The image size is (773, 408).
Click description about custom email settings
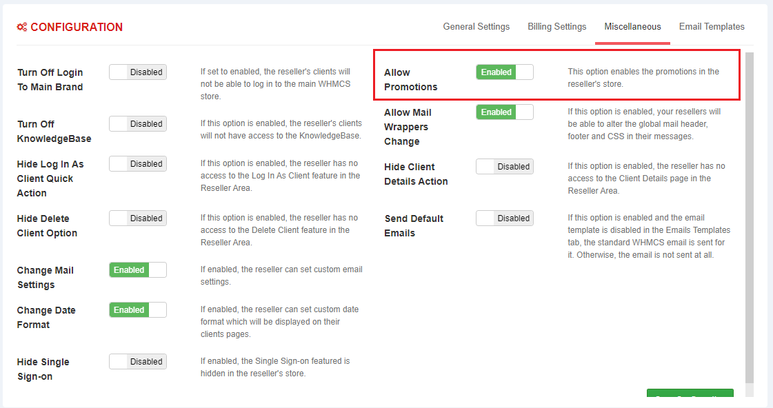(x=281, y=276)
